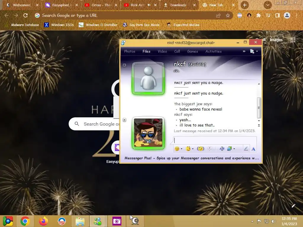Screen dimensions: 303x227
Task: Open the Games menu in Messenger
Action: point(192,51)
